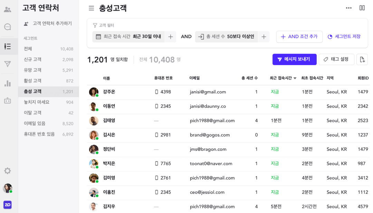This screenshot has height=213, width=373.
Task: Click the 세그먼트 저장 link
Action: [344, 37]
